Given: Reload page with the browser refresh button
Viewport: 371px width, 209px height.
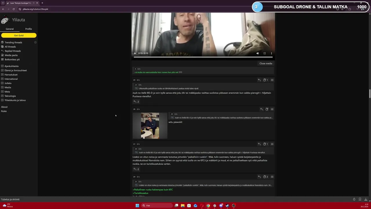Looking at the screenshot, I should click(x=13, y=9).
